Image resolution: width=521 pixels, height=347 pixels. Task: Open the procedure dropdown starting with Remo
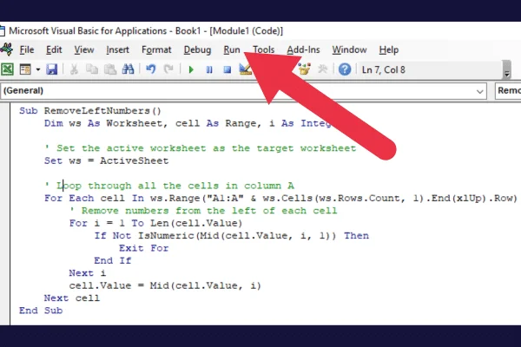point(508,90)
